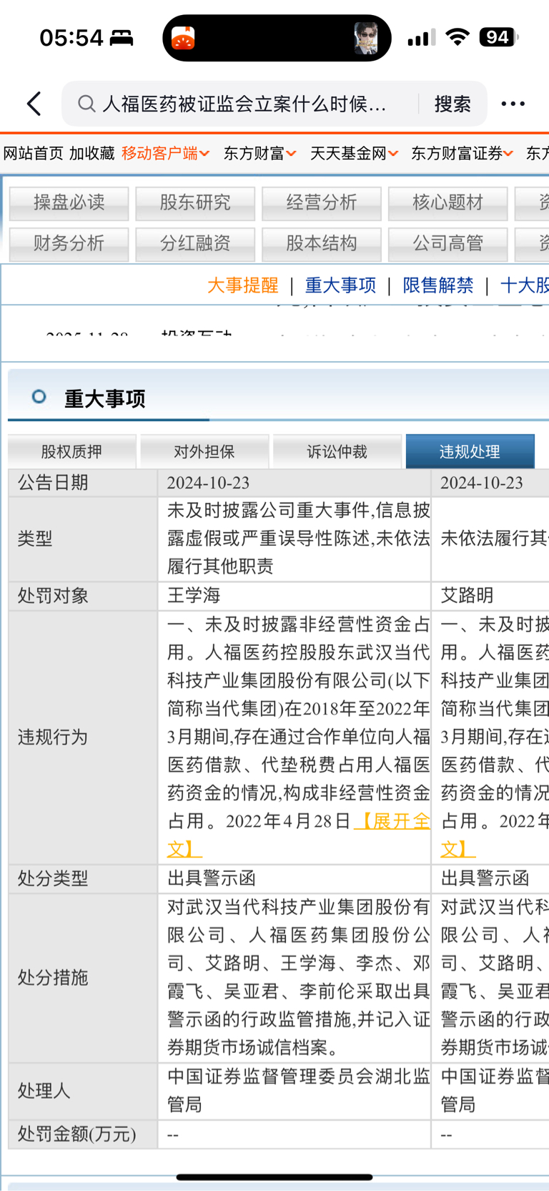Viewport: 549px width, 1191px height.
Task: Tap the back arrow icon
Action: [x=34, y=104]
